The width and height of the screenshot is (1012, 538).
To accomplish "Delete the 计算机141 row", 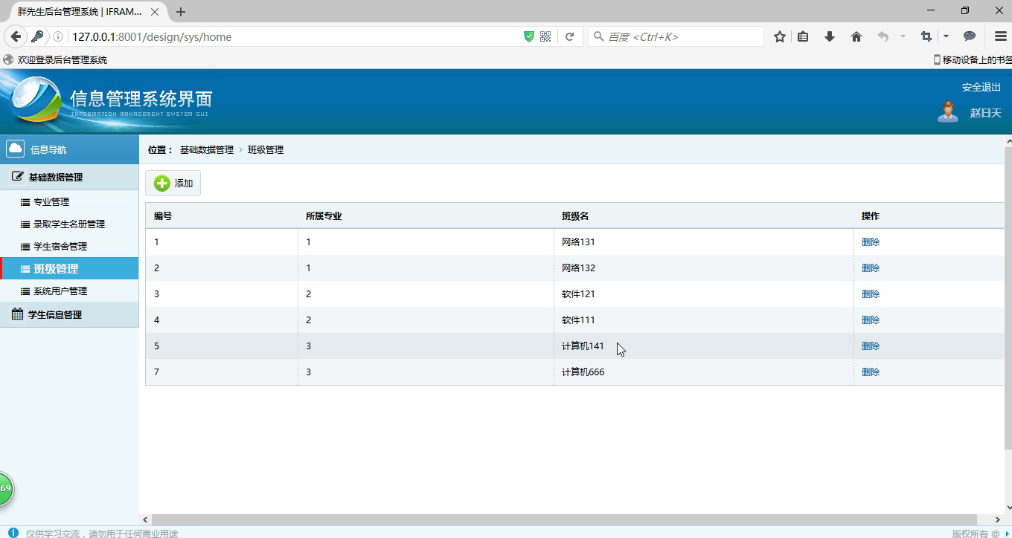I will [871, 346].
